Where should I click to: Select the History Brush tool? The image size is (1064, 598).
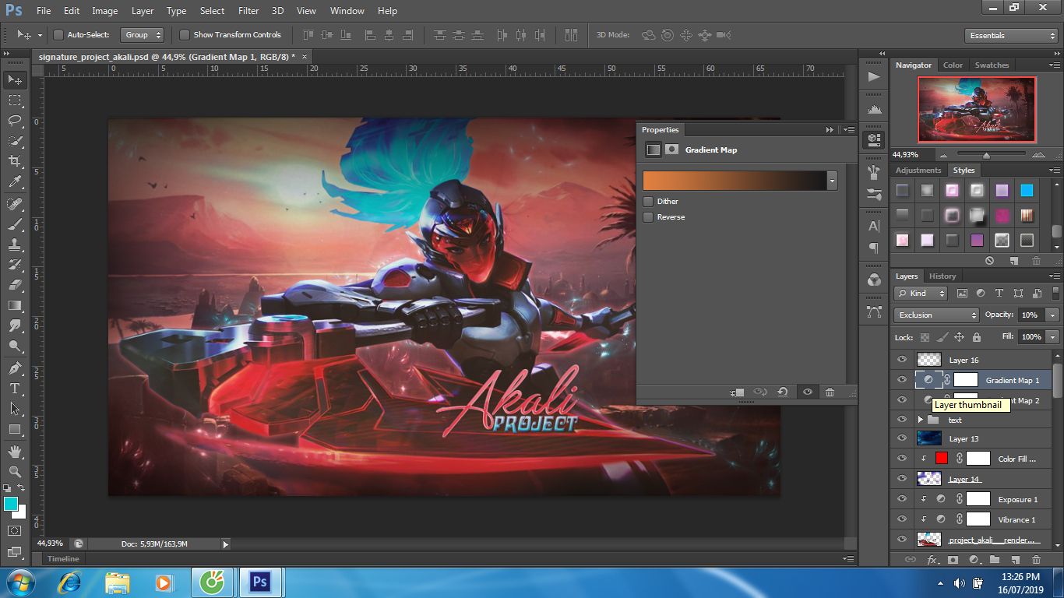15,265
